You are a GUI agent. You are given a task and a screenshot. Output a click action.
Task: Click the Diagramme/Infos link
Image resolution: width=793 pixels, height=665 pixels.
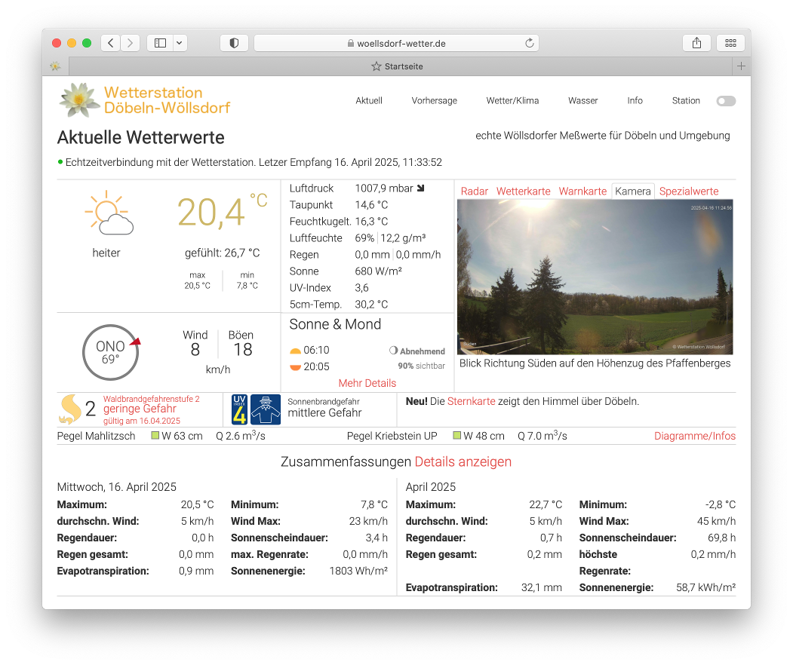695,436
